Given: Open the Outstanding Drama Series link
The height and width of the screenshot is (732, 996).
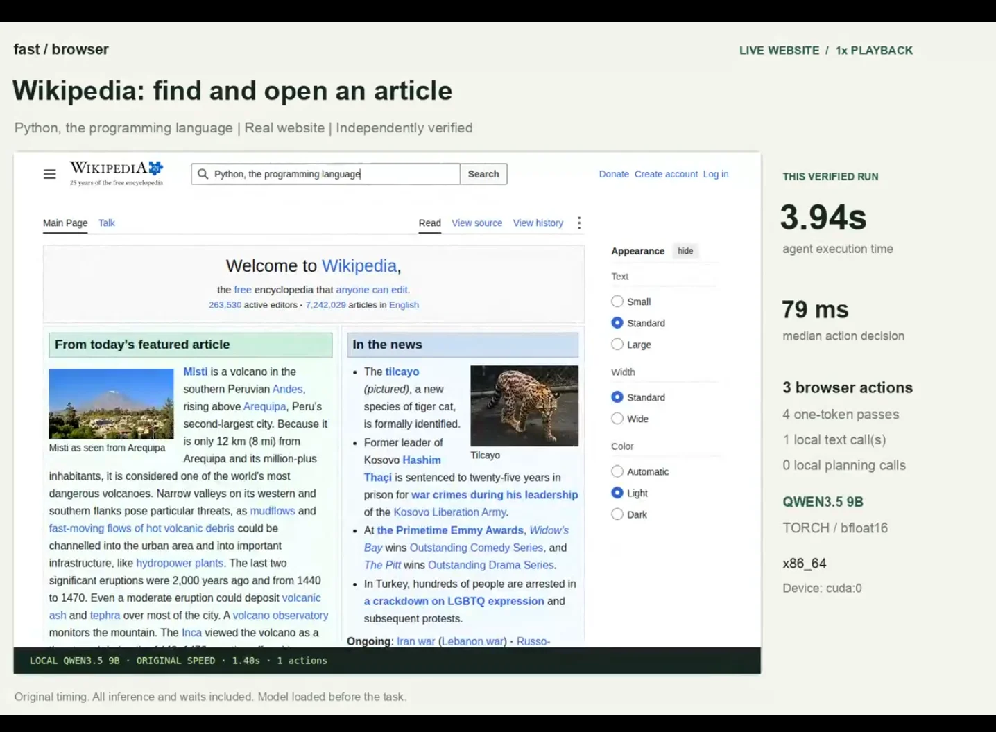Looking at the screenshot, I should coord(491,565).
